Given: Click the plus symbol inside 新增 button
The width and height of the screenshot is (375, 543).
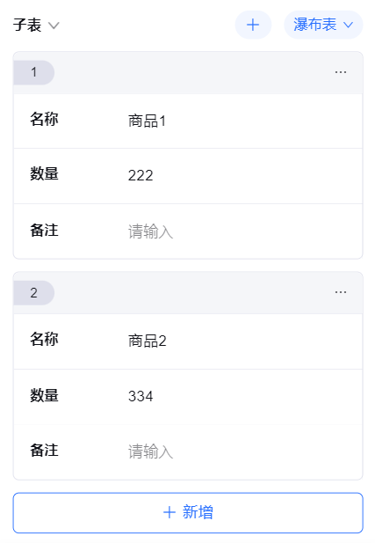Looking at the screenshot, I should [x=169, y=512].
